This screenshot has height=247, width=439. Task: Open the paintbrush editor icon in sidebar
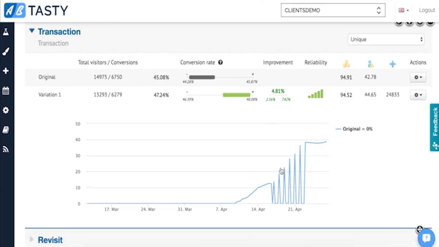pyautogui.click(x=6, y=52)
